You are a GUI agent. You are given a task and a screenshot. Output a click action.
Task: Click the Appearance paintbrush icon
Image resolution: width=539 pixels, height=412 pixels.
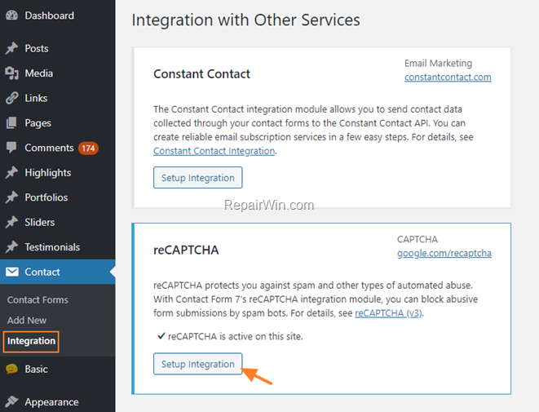[x=11, y=401]
